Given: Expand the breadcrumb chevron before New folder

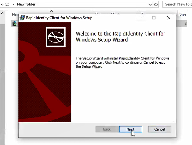Looking at the screenshot, I should 13,4.
